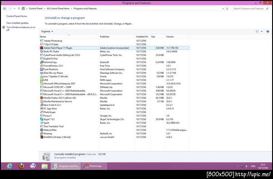Click the Mozilla Firefox 20.0.1 icon

(41, 98)
